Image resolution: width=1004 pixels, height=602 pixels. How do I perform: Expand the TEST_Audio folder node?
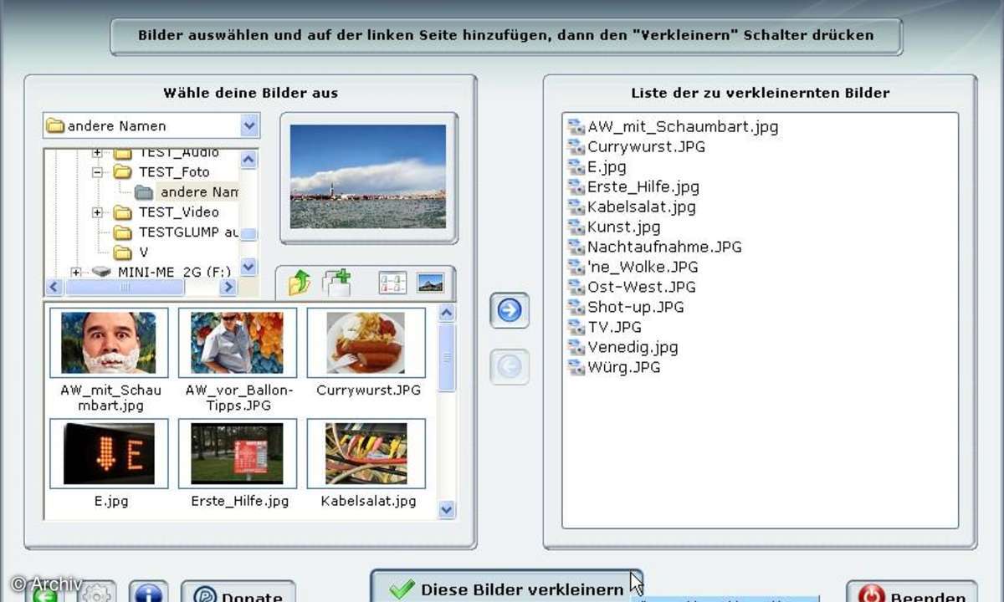pyautogui.click(x=98, y=153)
